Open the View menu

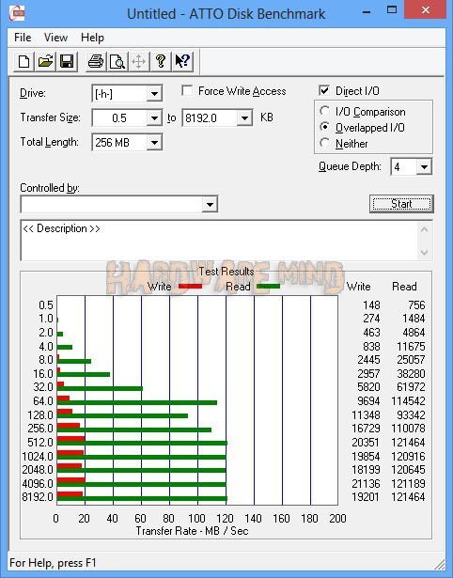tap(55, 38)
